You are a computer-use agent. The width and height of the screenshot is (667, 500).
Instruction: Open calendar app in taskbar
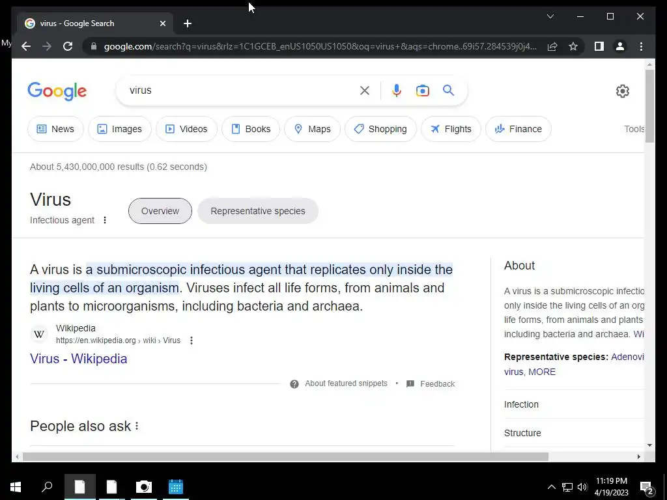[x=176, y=487]
